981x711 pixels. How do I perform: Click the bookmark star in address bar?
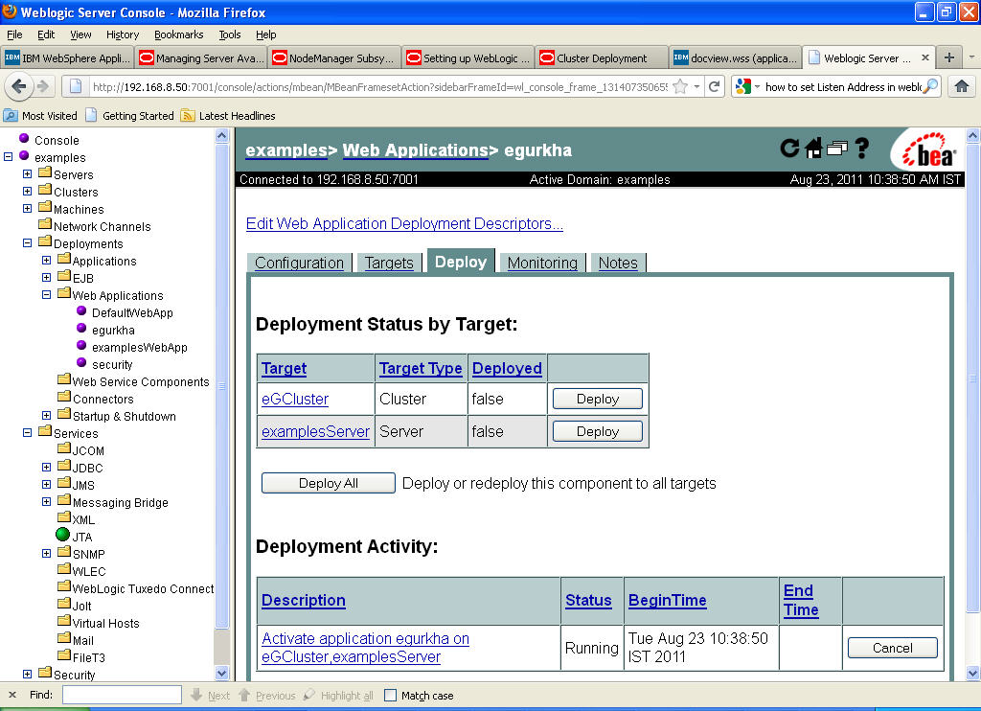pos(680,87)
